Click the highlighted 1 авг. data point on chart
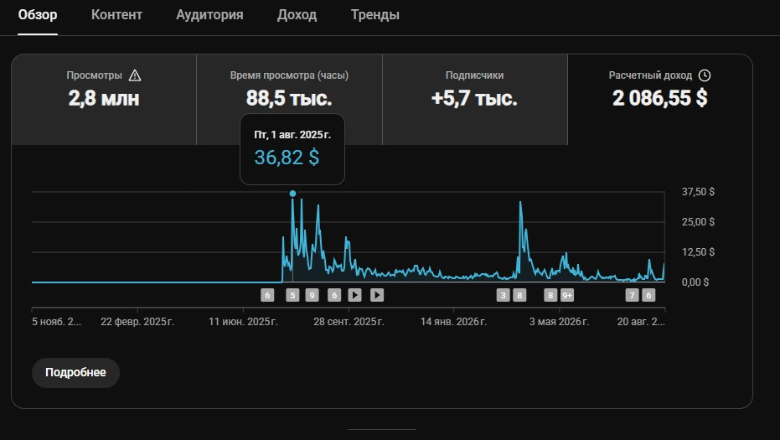 pos(292,194)
